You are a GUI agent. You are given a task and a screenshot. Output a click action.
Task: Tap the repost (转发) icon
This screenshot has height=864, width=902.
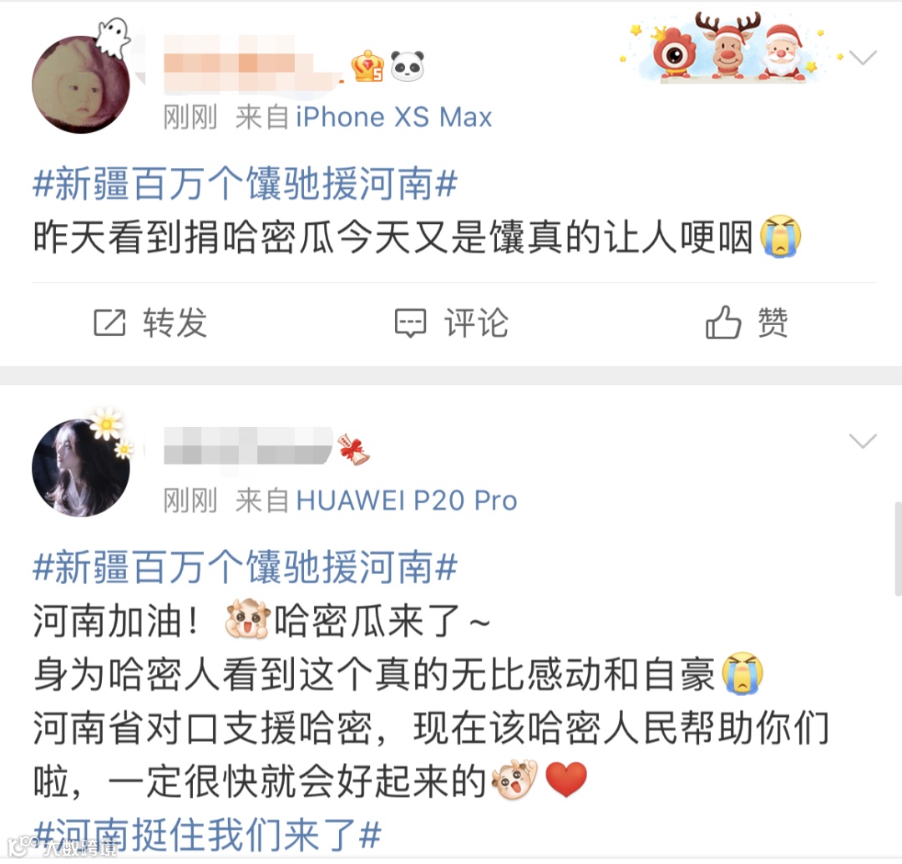(109, 323)
